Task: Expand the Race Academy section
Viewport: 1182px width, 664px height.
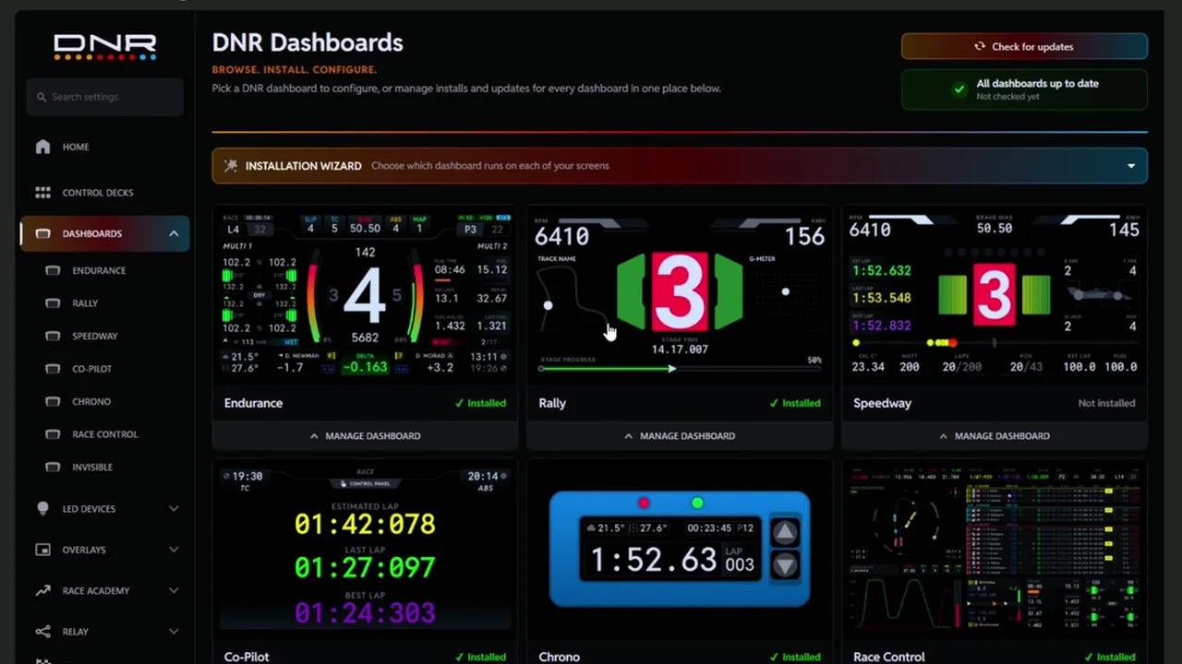Action: click(174, 590)
